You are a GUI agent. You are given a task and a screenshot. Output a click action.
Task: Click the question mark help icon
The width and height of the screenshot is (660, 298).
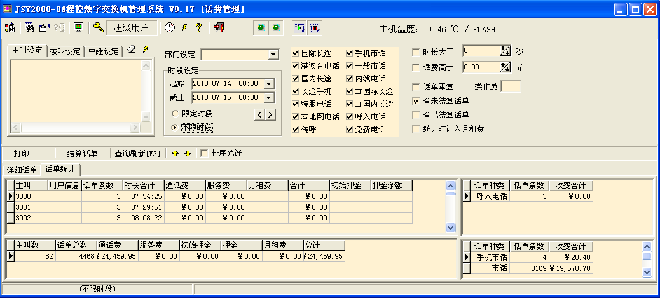tap(198, 27)
